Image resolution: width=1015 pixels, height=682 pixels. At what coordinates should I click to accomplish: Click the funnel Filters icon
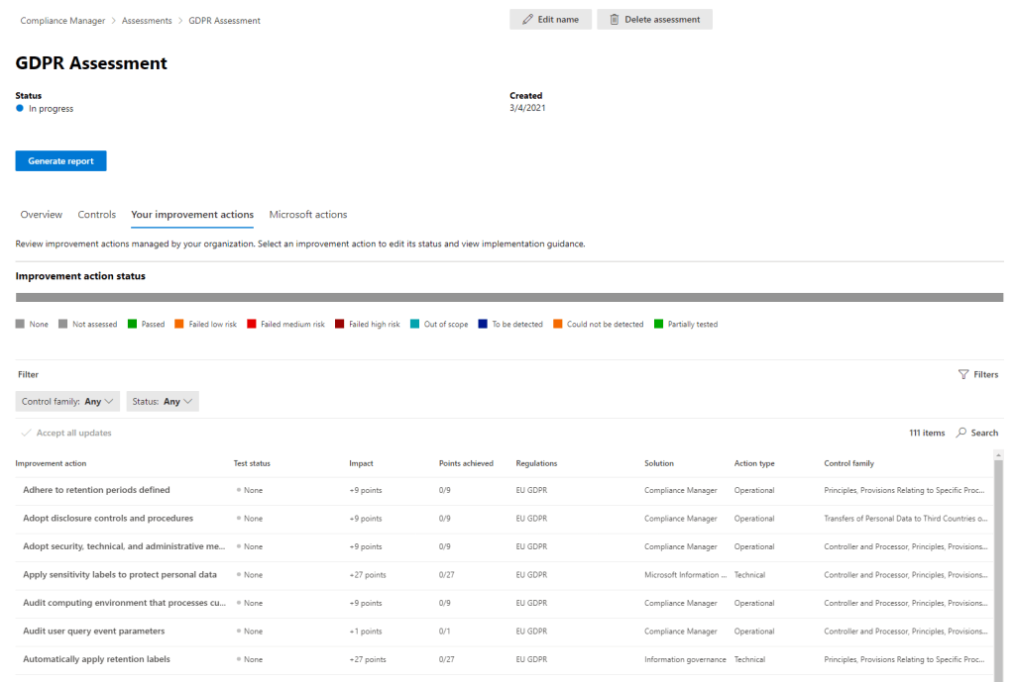click(x=963, y=375)
